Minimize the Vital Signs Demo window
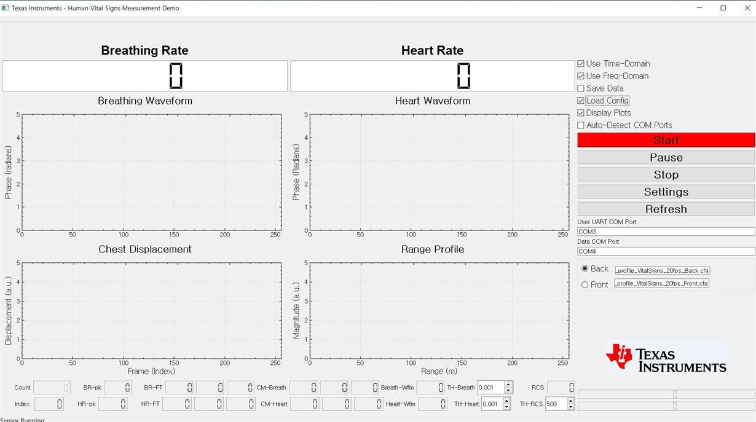Image resolution: width=756 pixels, height=422 pixels. coord(700,8)
